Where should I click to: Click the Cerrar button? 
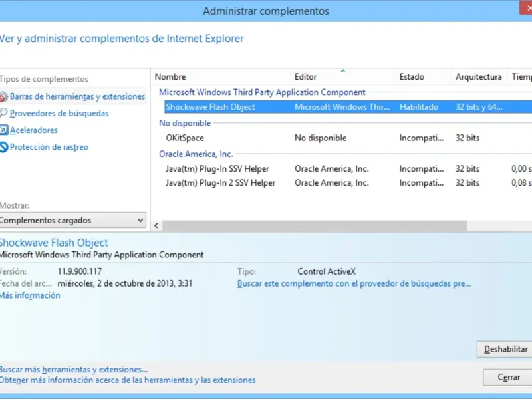tap(508, 377)
